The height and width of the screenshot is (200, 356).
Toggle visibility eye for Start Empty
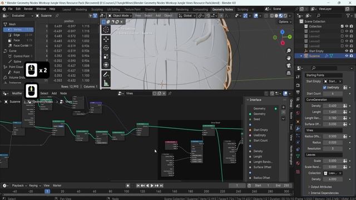pyautogui.click(x=347, y=51)
